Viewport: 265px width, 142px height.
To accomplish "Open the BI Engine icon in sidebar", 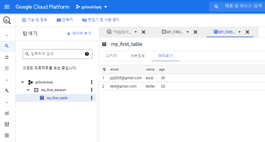I will (7, 135).
